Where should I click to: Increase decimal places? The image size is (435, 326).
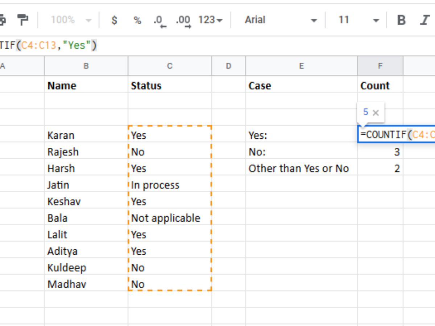click(x=183, y=21)
